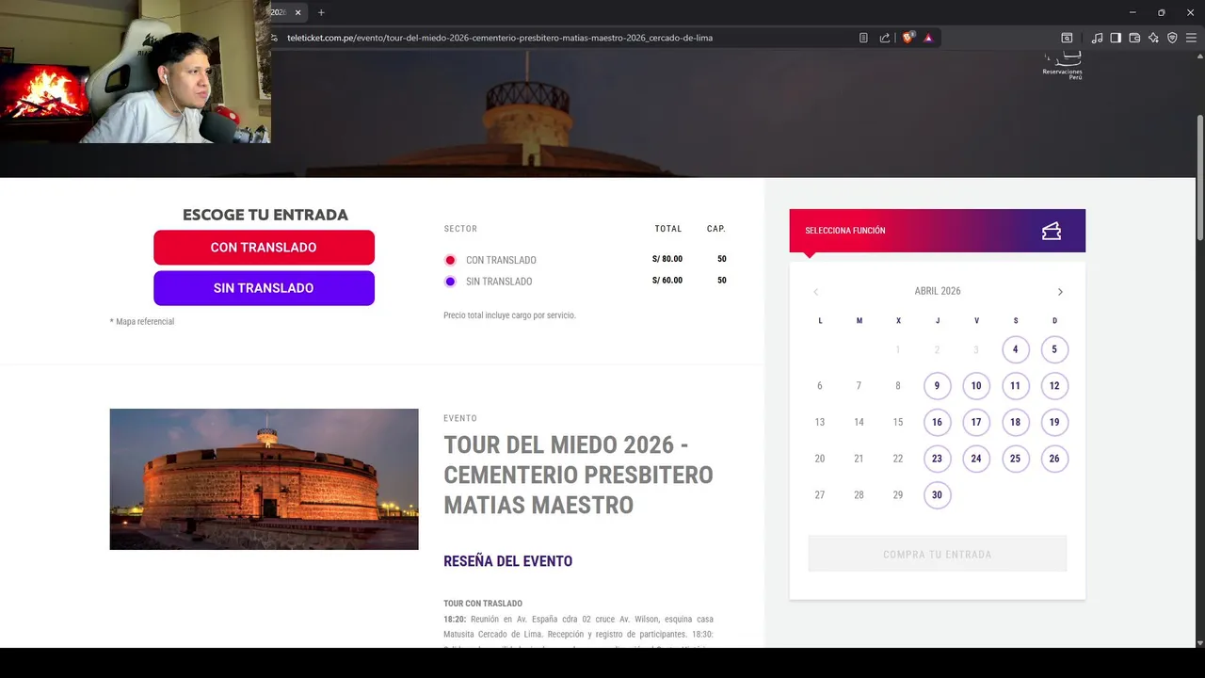Click the 'SIN TRANSLADO' sector row label
The image size is (1205, 678).
[499, 282]
